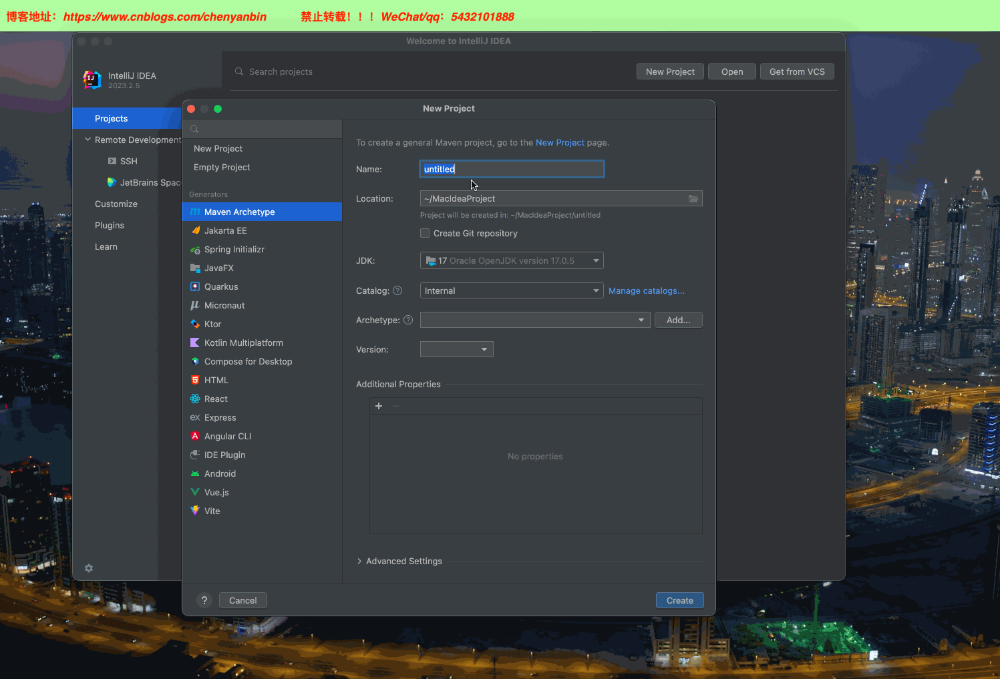Click the JetBrains Space icon

pyautogui.click(x=112, y=182)
